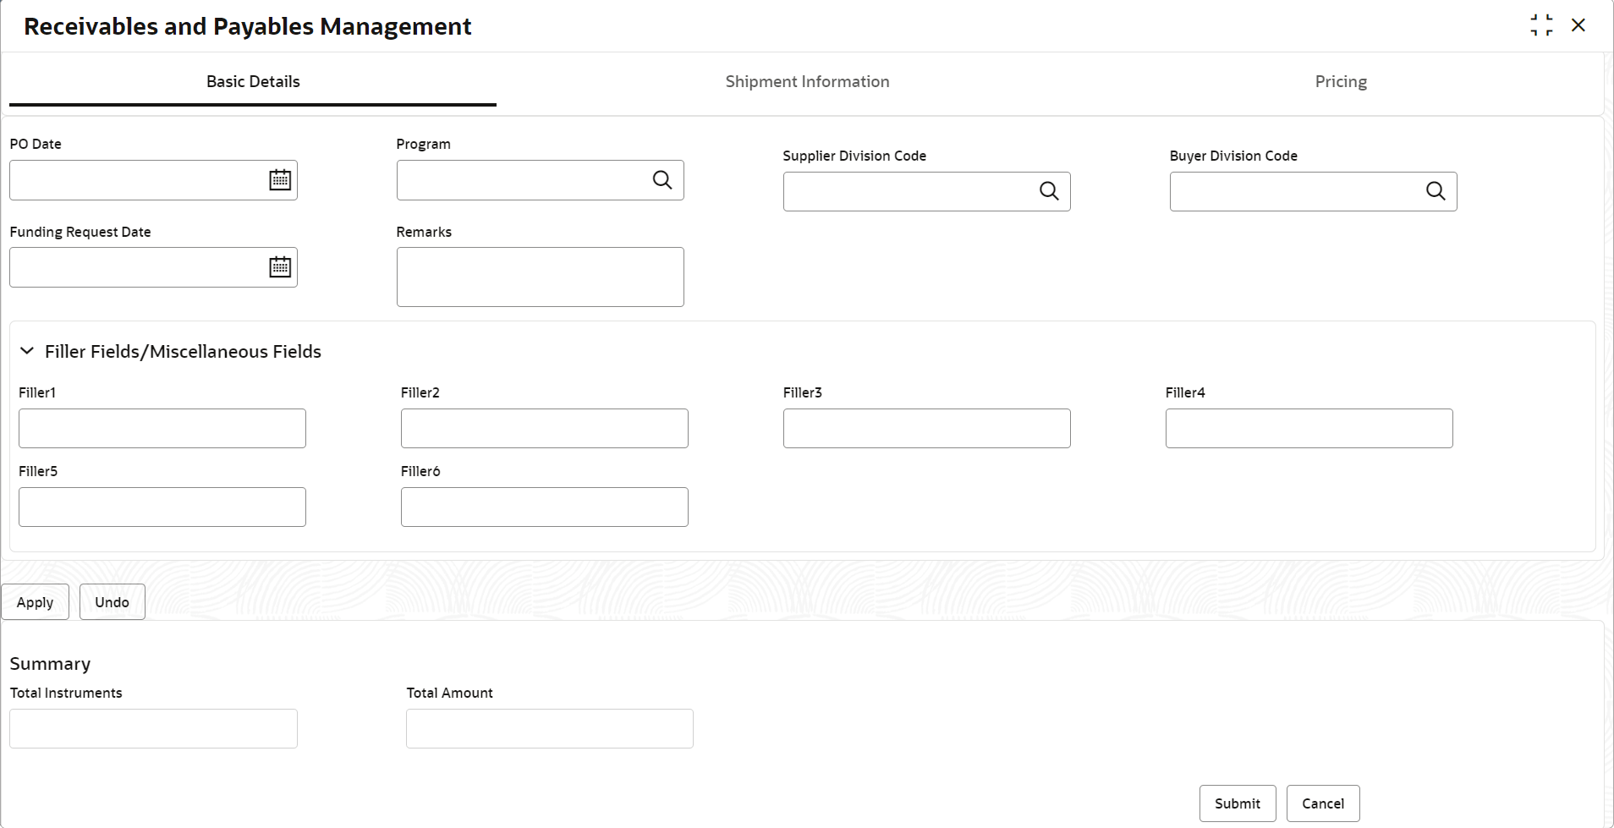This screenshot has width=1614, height=828.
Task: Open the PO Date calendar picker
Action: (280, 180)
